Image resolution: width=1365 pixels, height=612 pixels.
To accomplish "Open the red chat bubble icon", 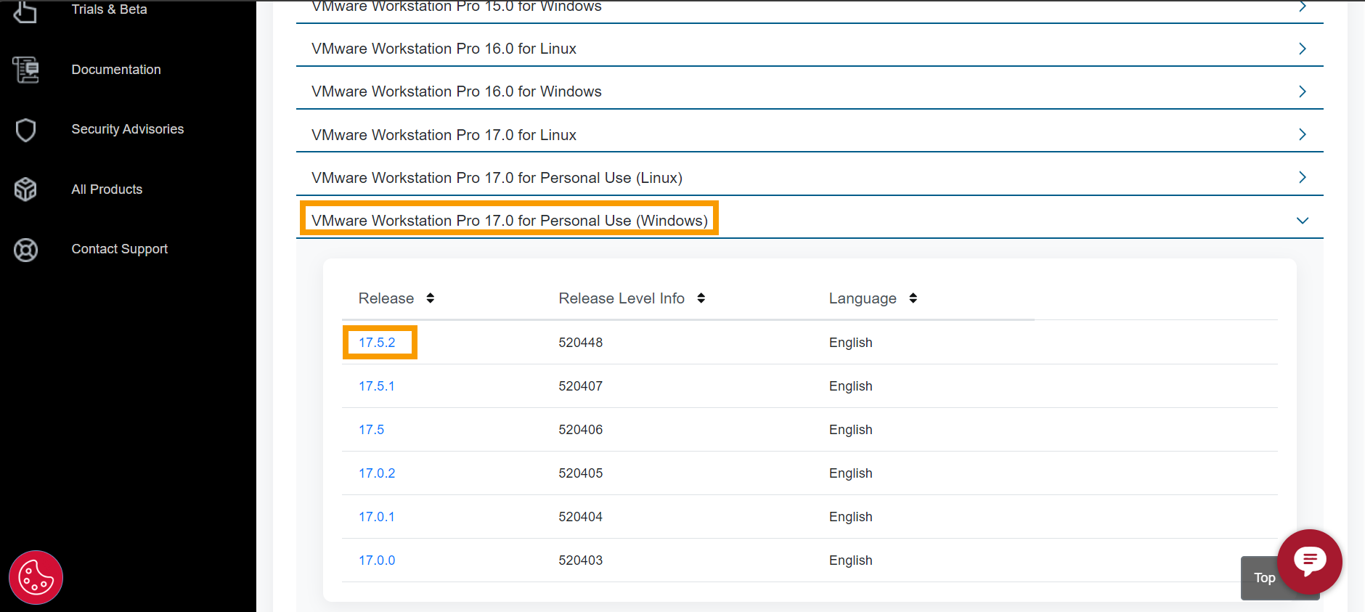I will 1310,562.
